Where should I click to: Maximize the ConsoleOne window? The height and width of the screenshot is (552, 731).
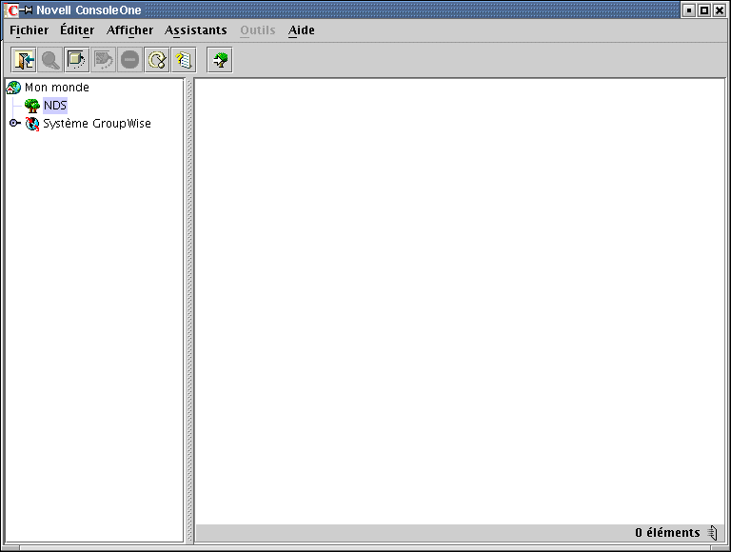point(704,10)
